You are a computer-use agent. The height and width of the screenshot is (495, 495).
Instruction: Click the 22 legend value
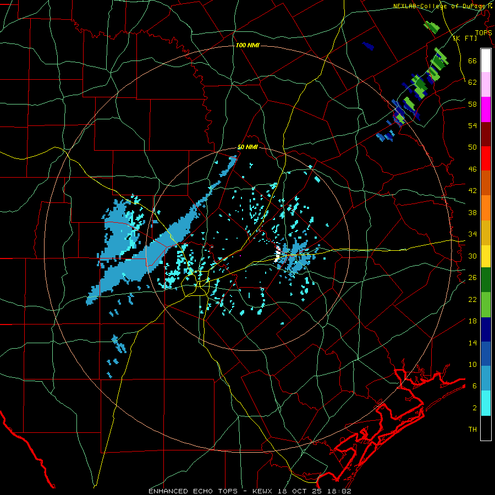(x=472, y=299)
